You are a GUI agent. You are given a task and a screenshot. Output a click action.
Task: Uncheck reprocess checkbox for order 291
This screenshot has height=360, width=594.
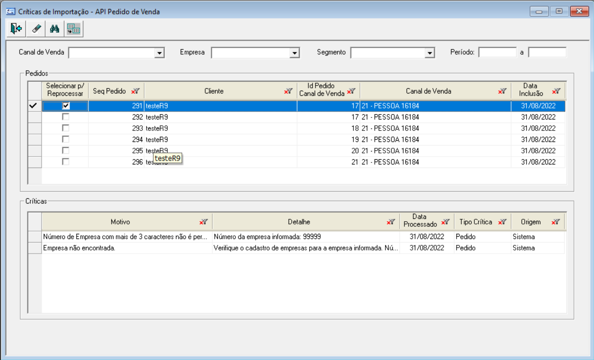[x=66, y=106]
